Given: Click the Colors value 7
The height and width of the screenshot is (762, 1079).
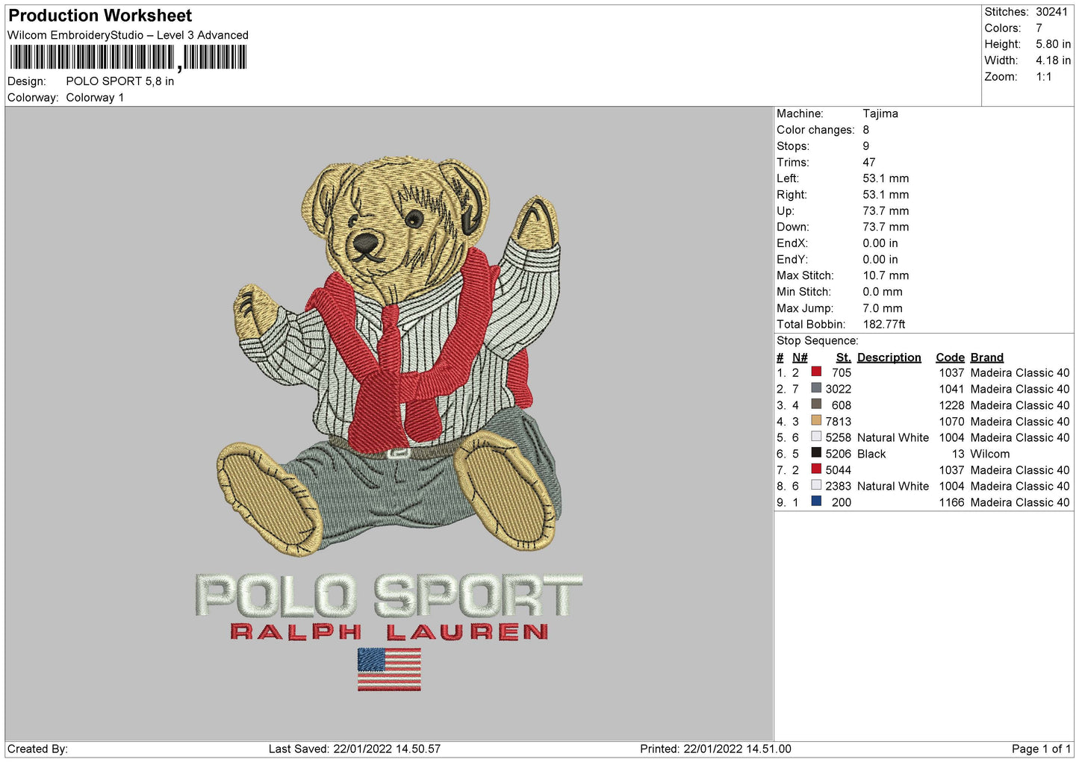Looking at the screenshot, I should tap(1039, 28).
